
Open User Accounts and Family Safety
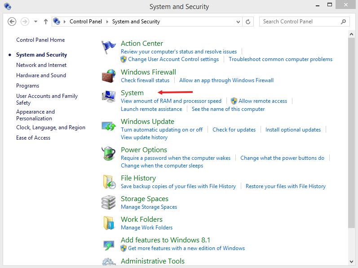point(47,99)
